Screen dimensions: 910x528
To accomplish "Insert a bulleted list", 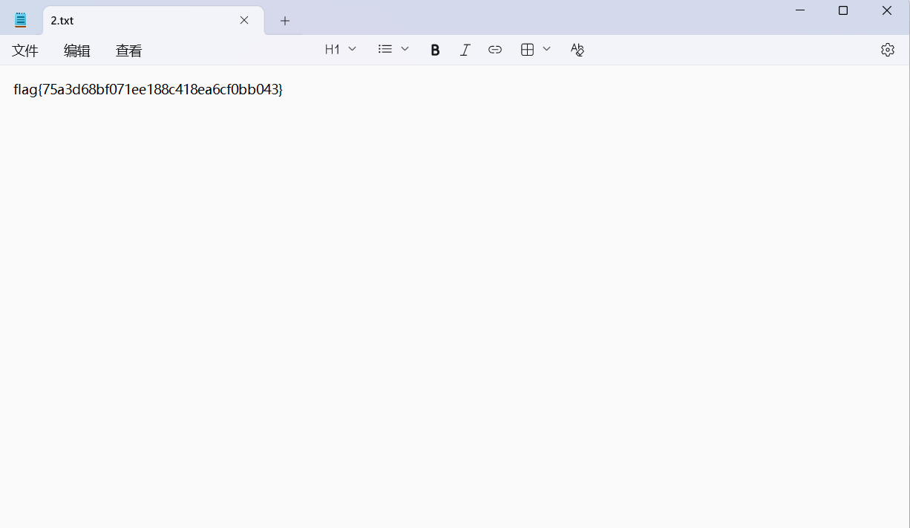I will coord(385,49).
